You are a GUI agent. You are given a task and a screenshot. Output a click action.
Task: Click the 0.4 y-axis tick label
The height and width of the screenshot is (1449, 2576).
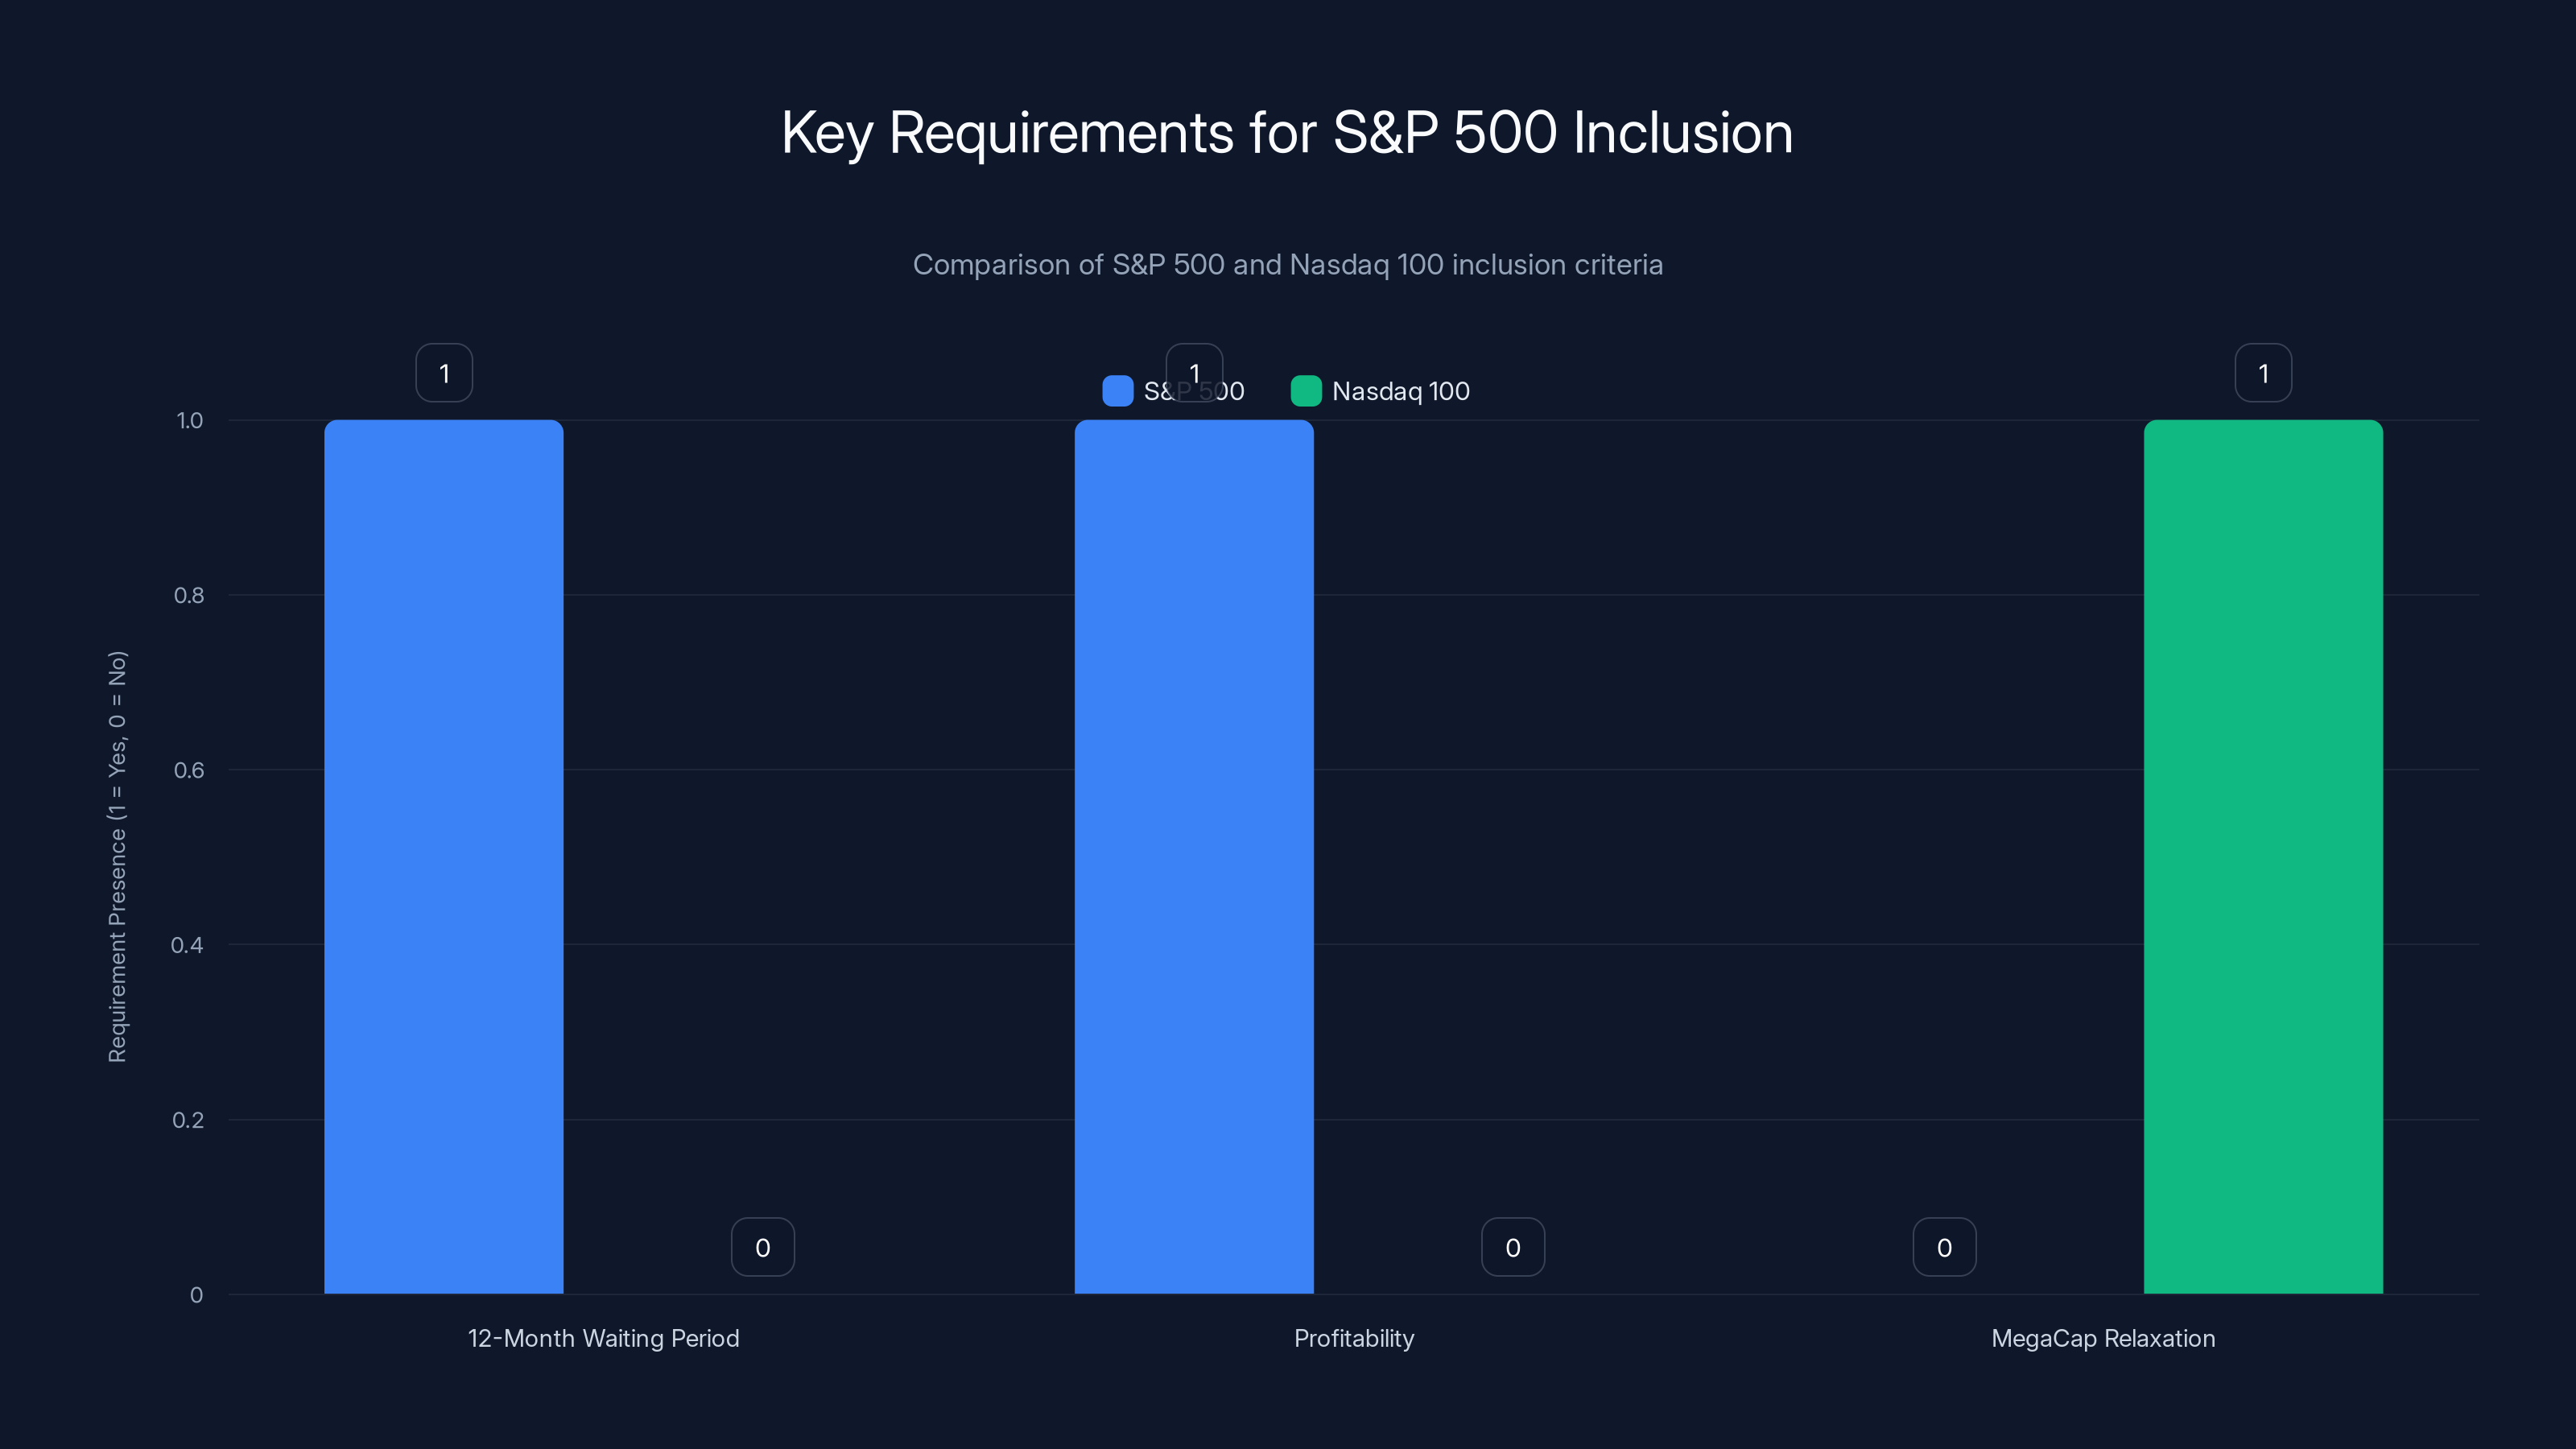coord(187,945)
